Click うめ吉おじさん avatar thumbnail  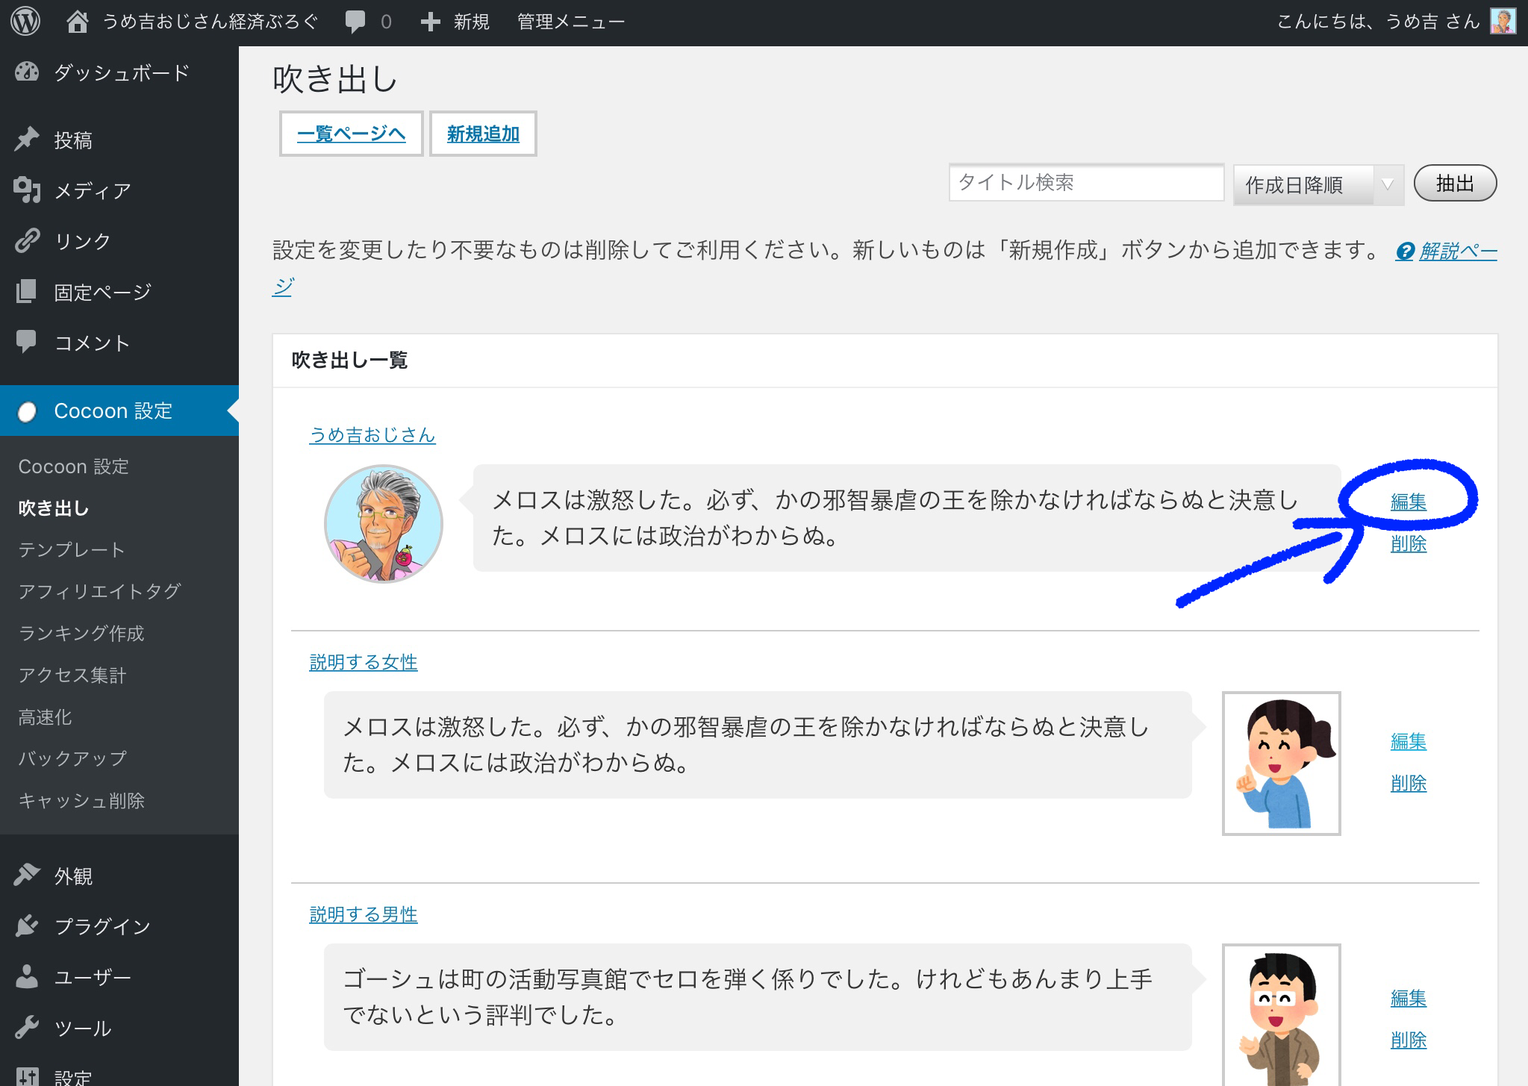tap(384, 524)
